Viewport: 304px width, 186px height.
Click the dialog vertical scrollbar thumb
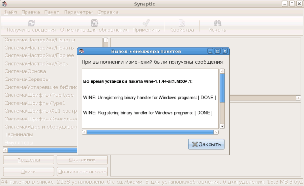pyautogui.click(x=222, y=88)
